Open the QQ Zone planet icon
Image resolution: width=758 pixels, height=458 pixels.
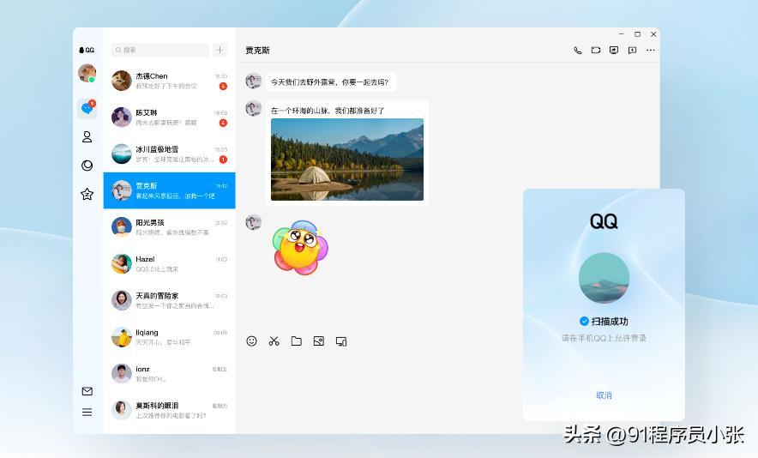87,166
